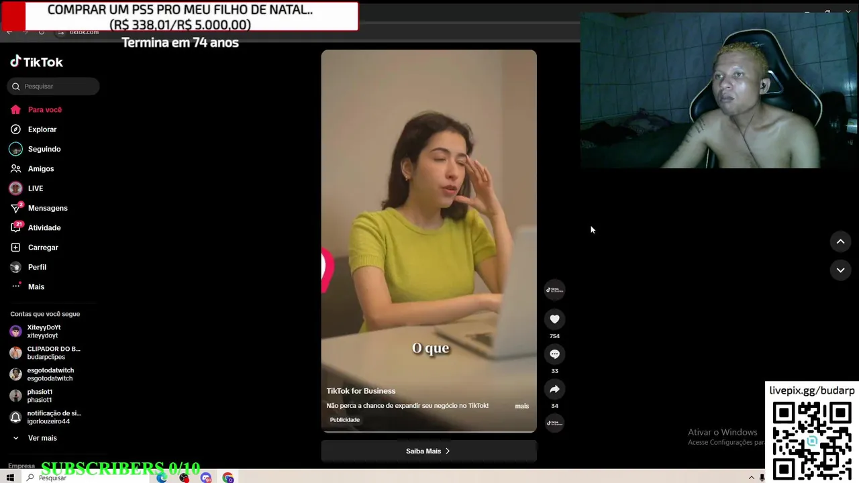
Task: Click the Saiba Mais button
Action: 429,451
